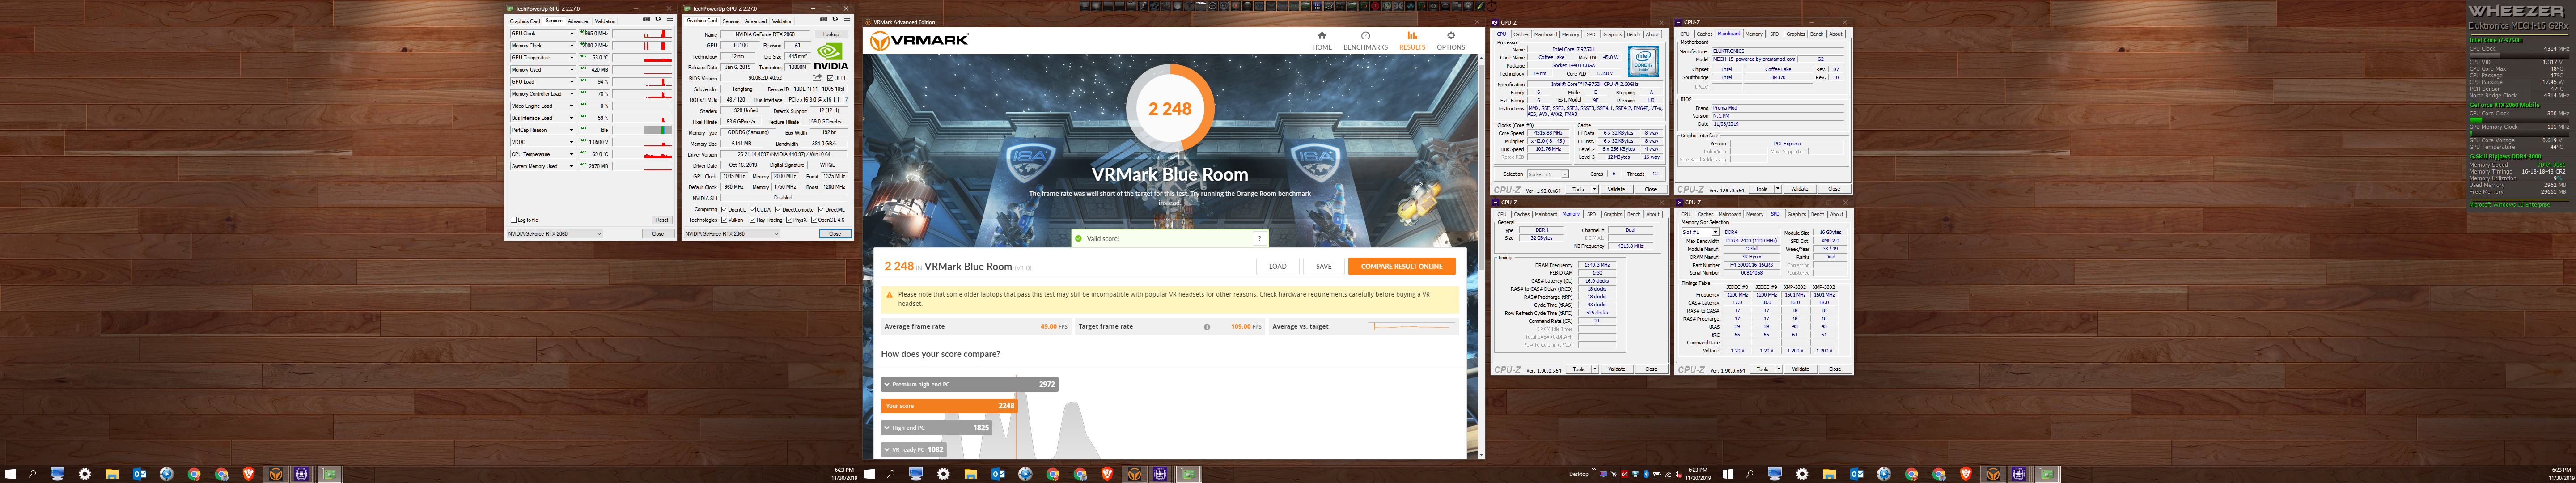
Task: Open GPU Temperature sensor dropdown
Action: (x=572, y=58)
